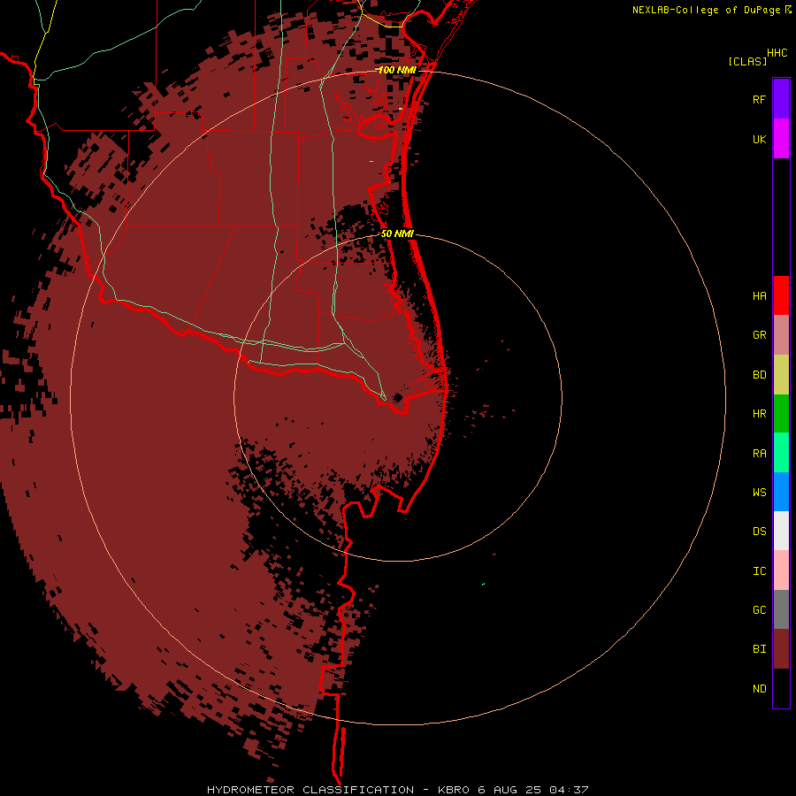Select the GR legend color block
Viewport: 796px width, 796px height.
pyautogui.click(x=781, y=335)
